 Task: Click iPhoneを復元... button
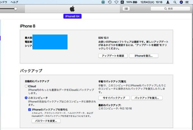[x=144, y=56]
